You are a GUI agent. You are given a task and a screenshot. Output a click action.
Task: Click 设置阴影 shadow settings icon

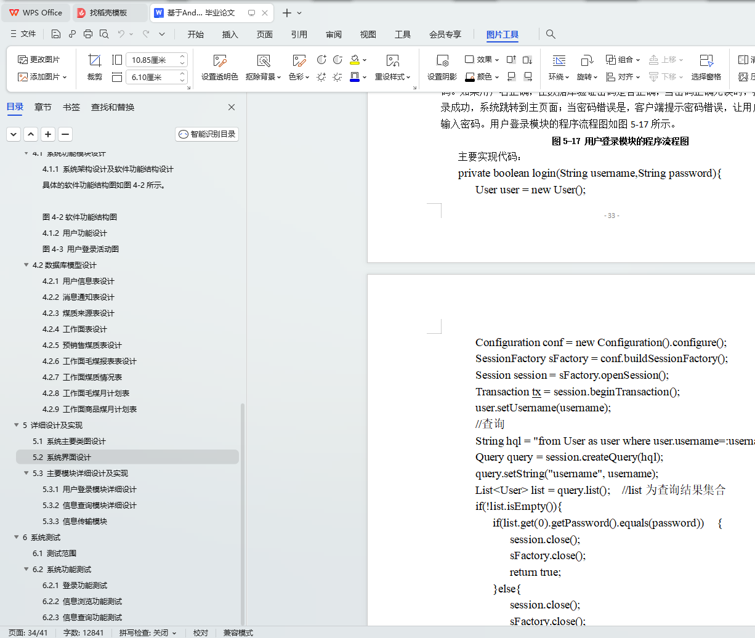(442, 67)
